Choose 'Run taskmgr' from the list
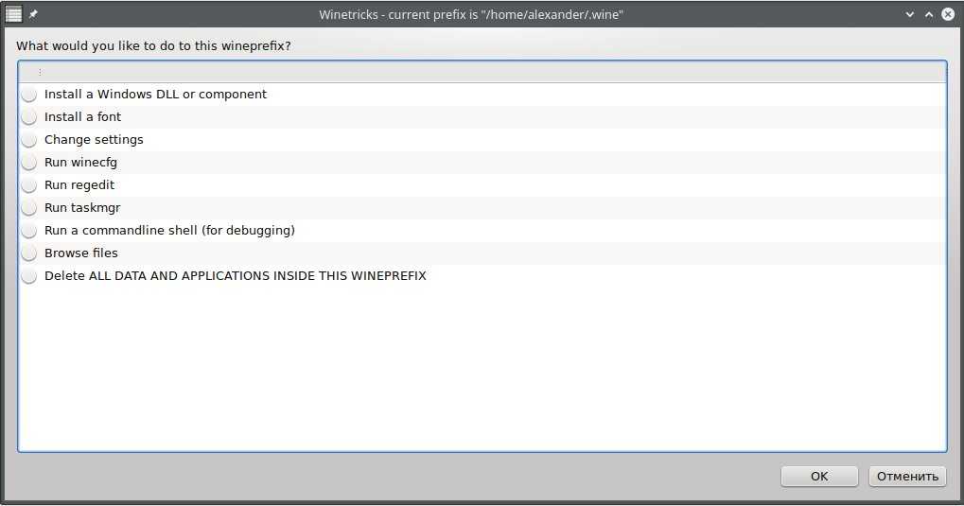Viewport: 964px width, 506px height. click(x=29, y=208)
